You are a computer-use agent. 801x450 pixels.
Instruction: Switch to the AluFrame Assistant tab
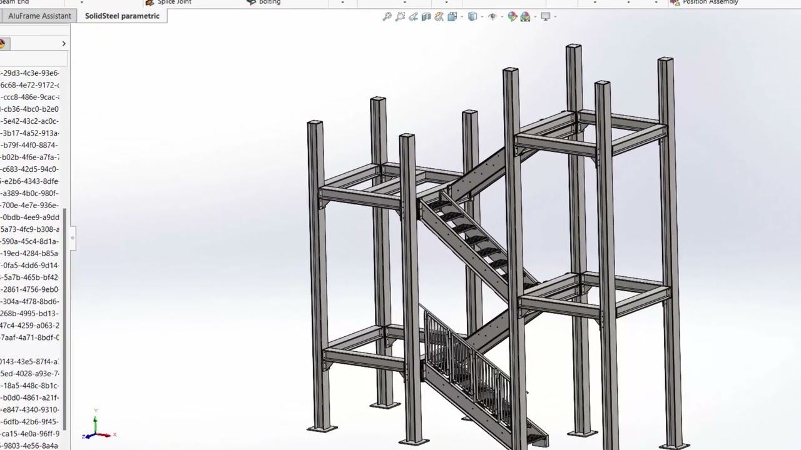(x=39, y=16)
